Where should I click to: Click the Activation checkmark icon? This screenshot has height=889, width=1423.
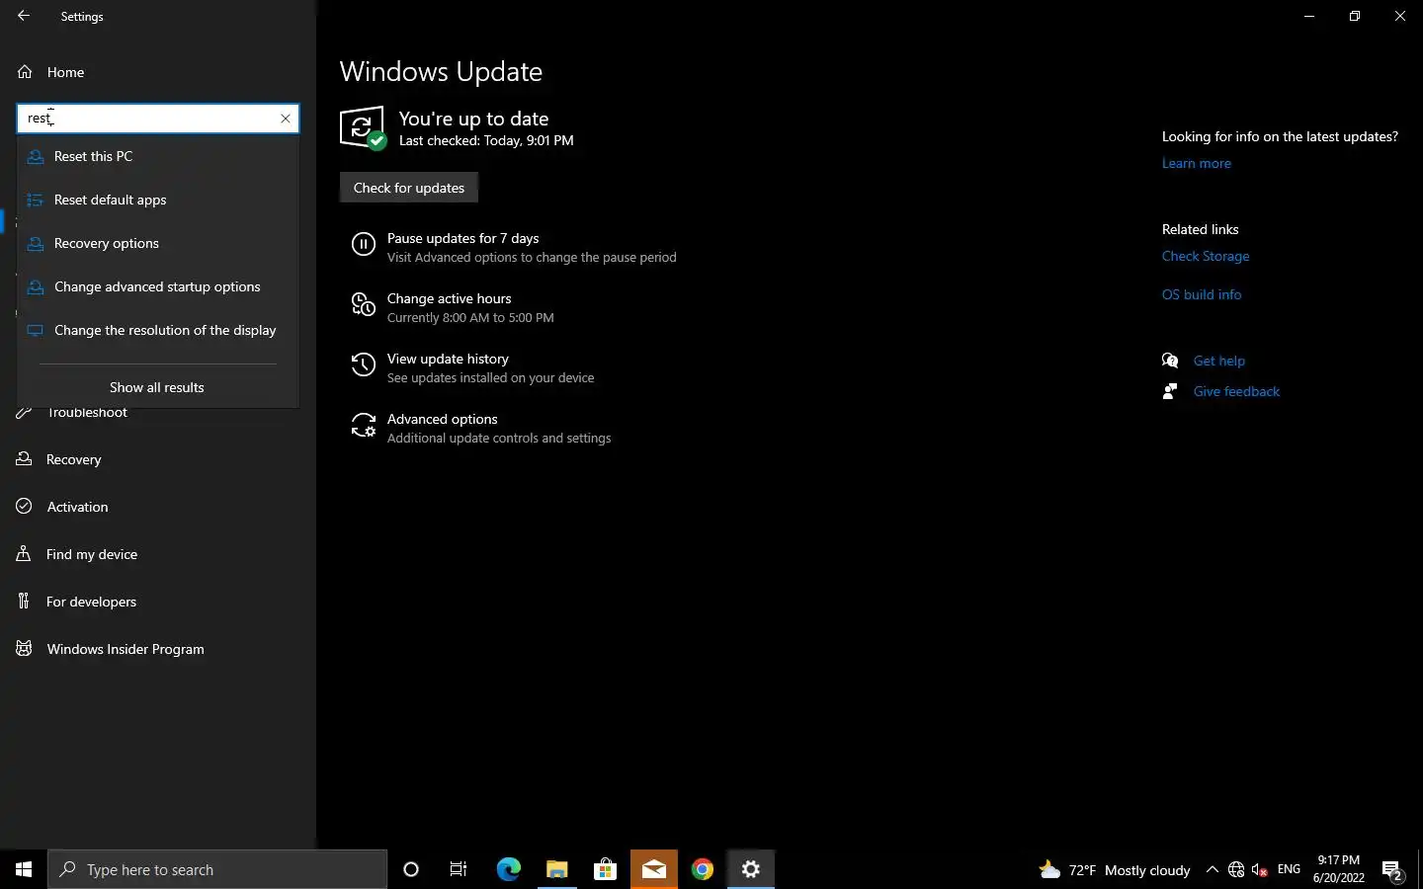(x=24, y=507)
